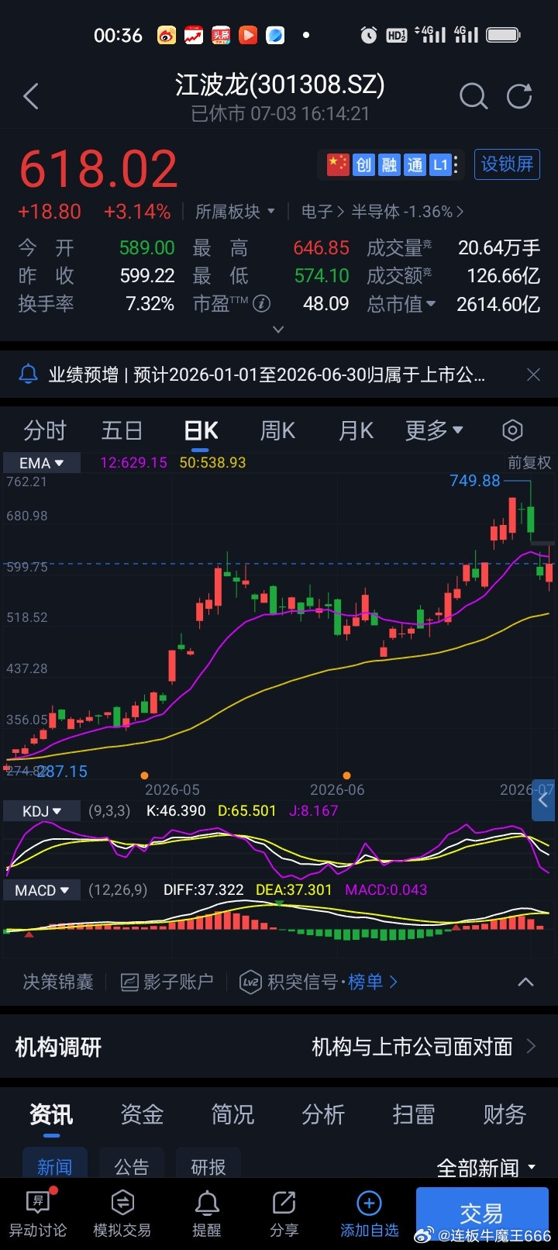
Task: Set a price alert via 提醒
Action: tap(206, 1215)
